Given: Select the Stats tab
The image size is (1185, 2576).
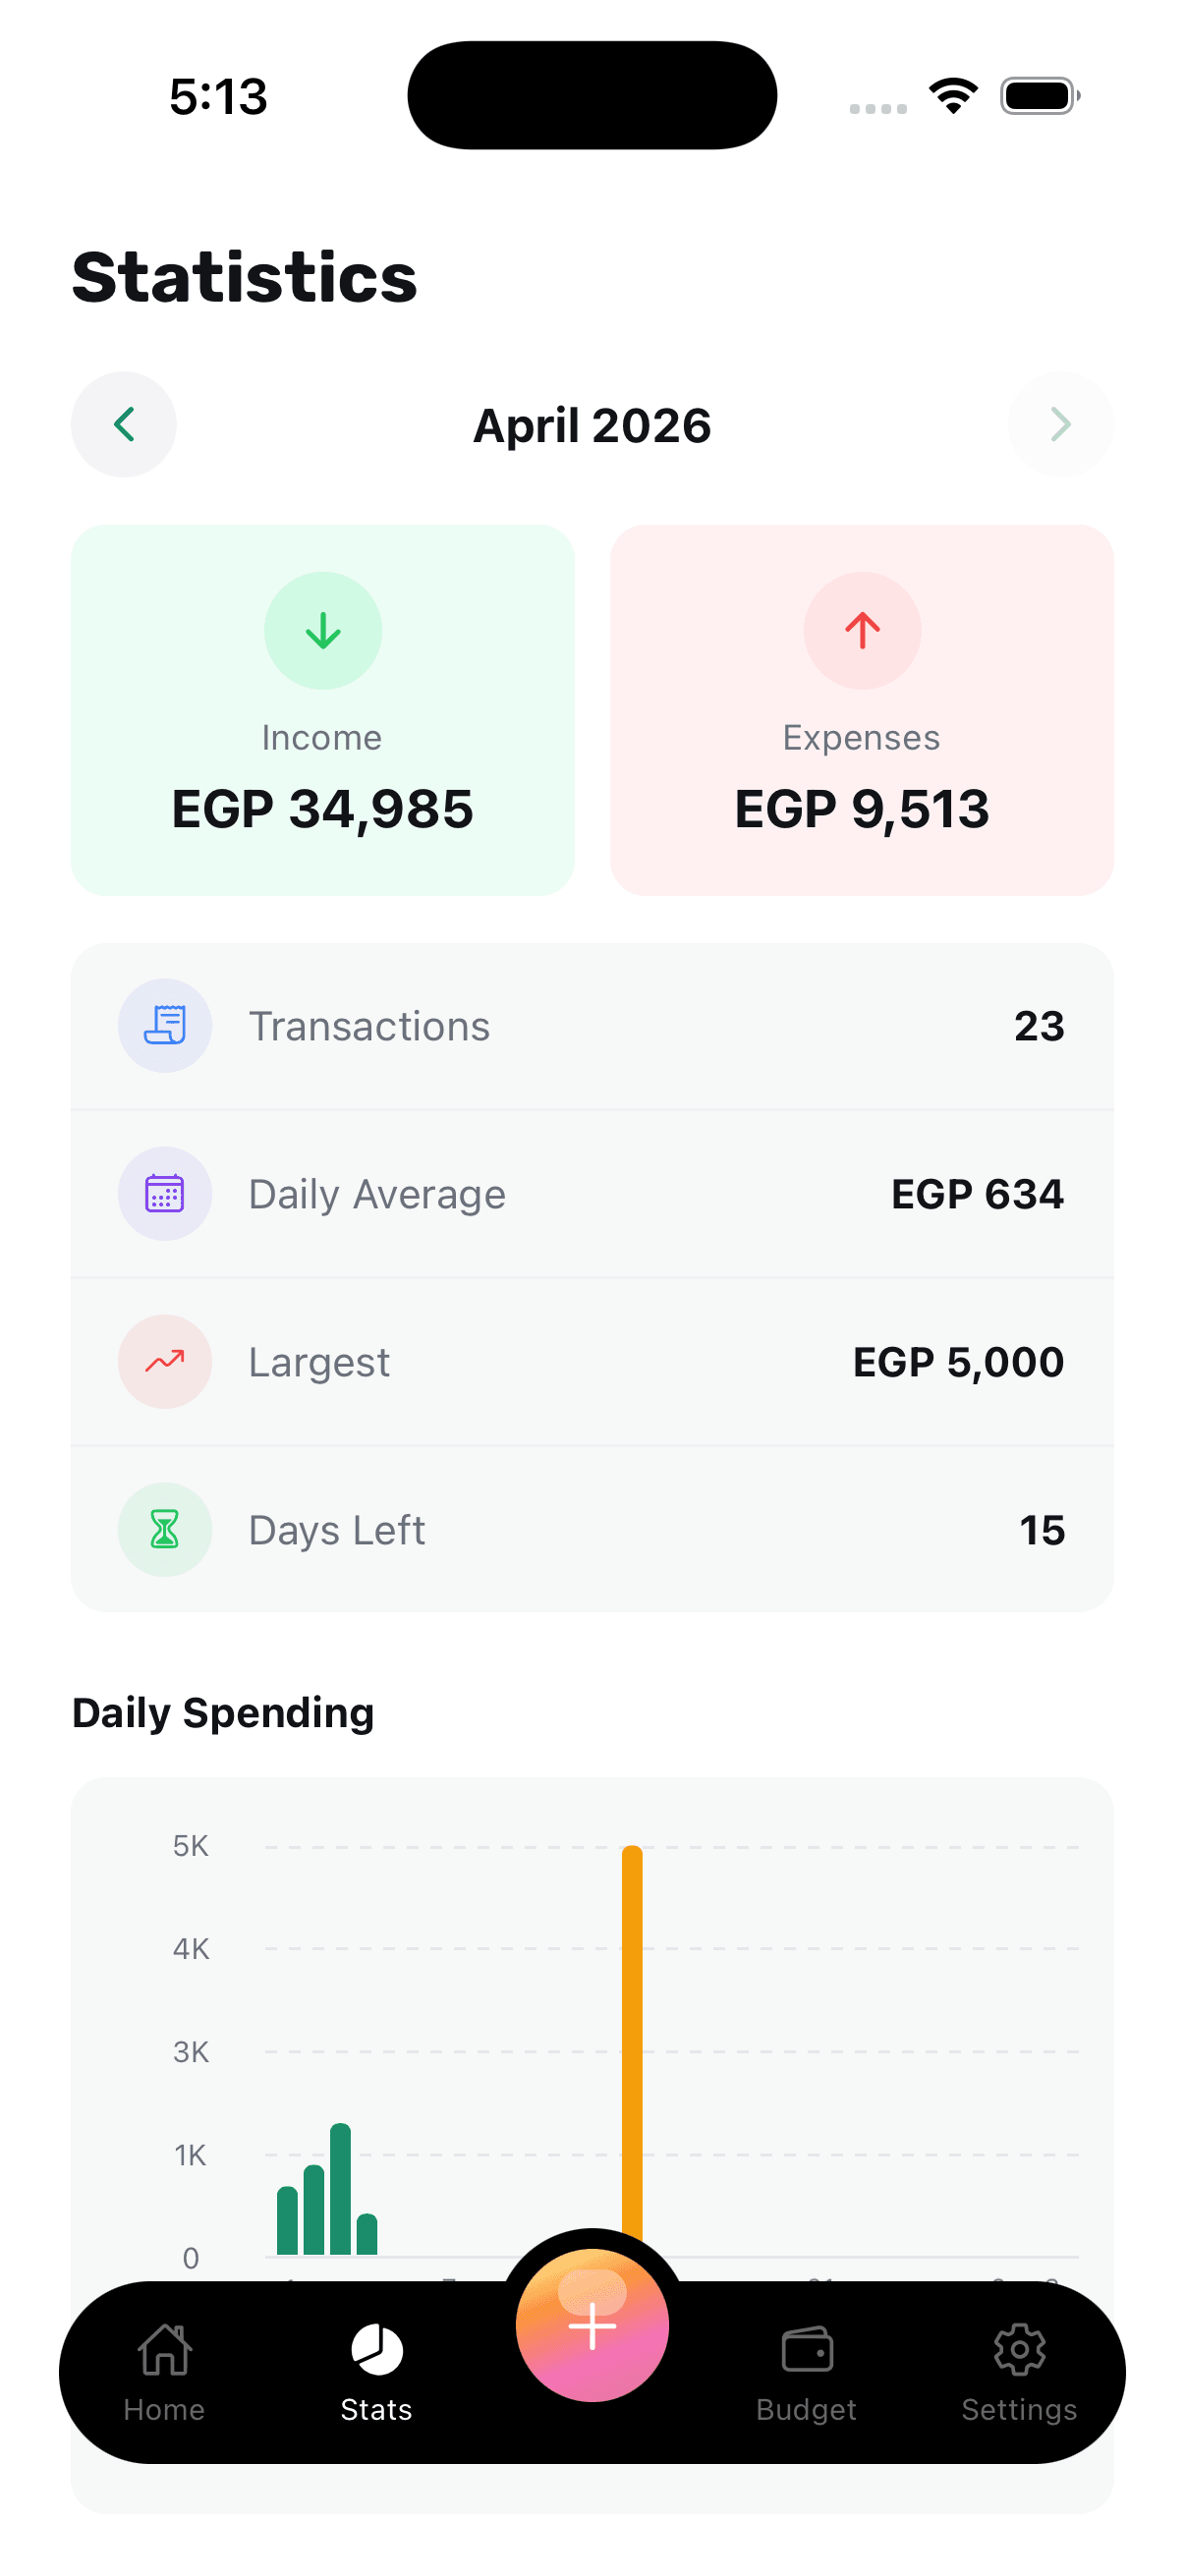Looking at the screenshot, I should pos(376,2372).
